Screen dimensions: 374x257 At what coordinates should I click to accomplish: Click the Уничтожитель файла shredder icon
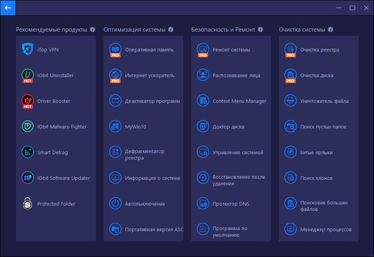pyautogui.click(x=290, y=100)
